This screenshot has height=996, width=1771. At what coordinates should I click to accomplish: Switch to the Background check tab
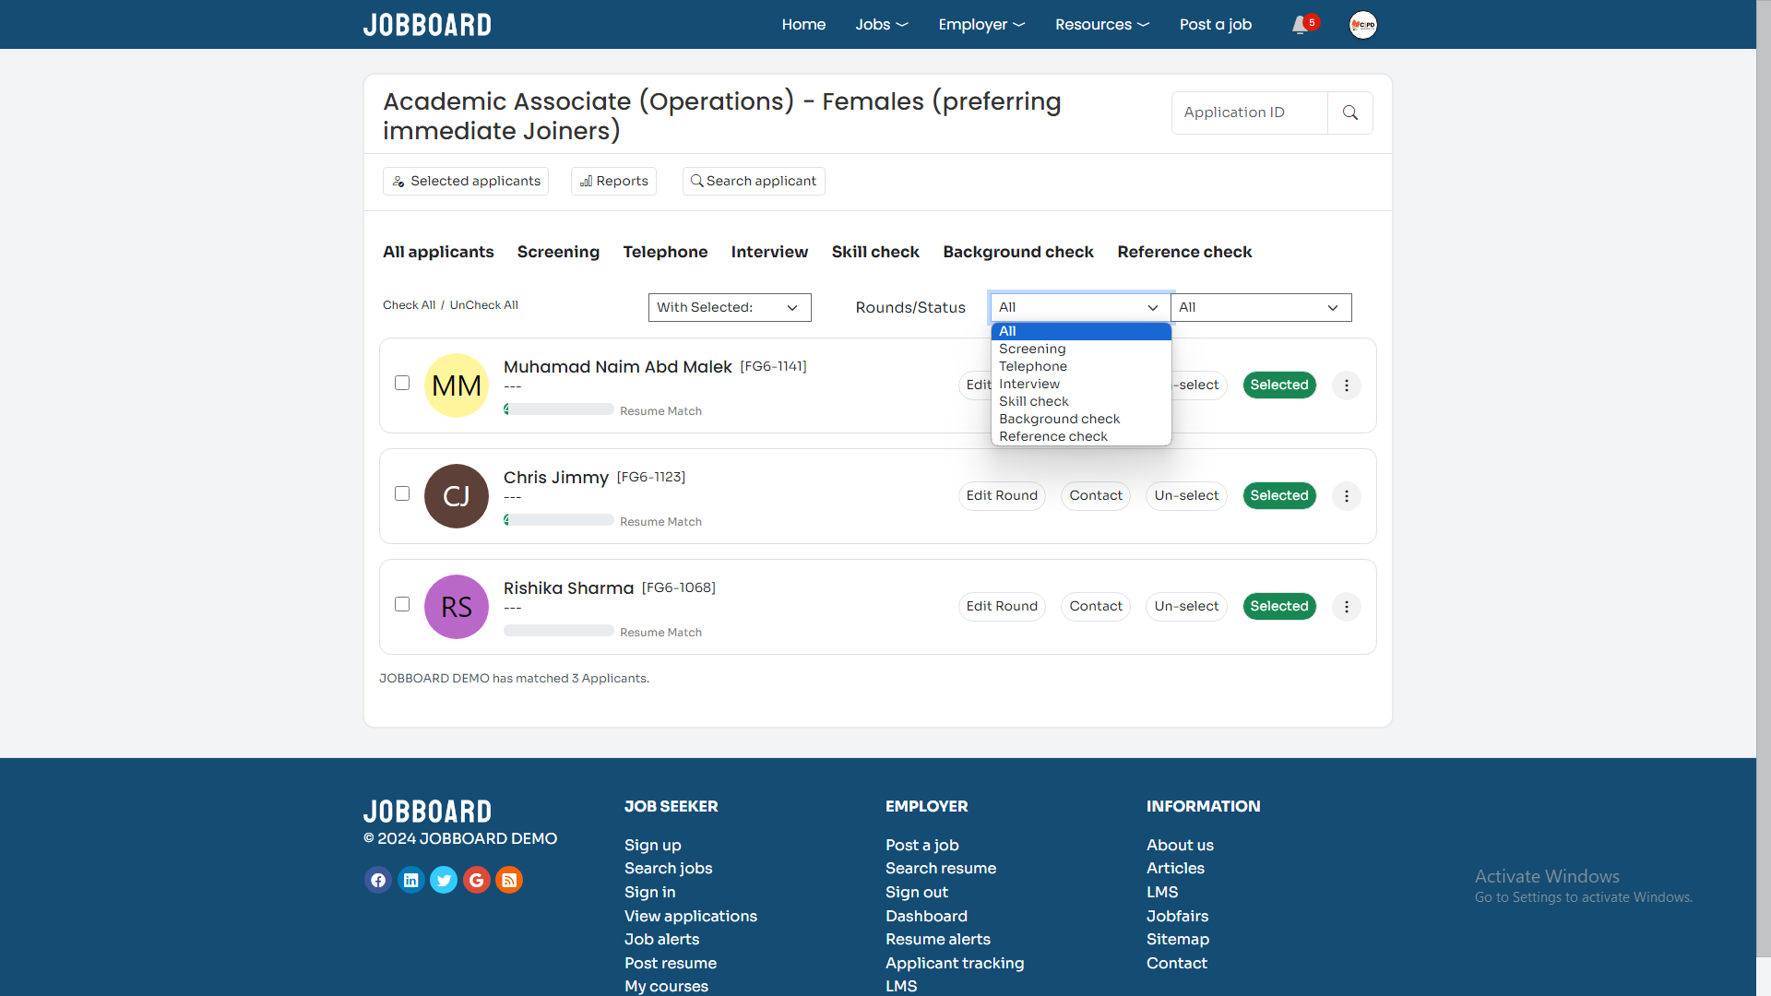click(1017, 252)
